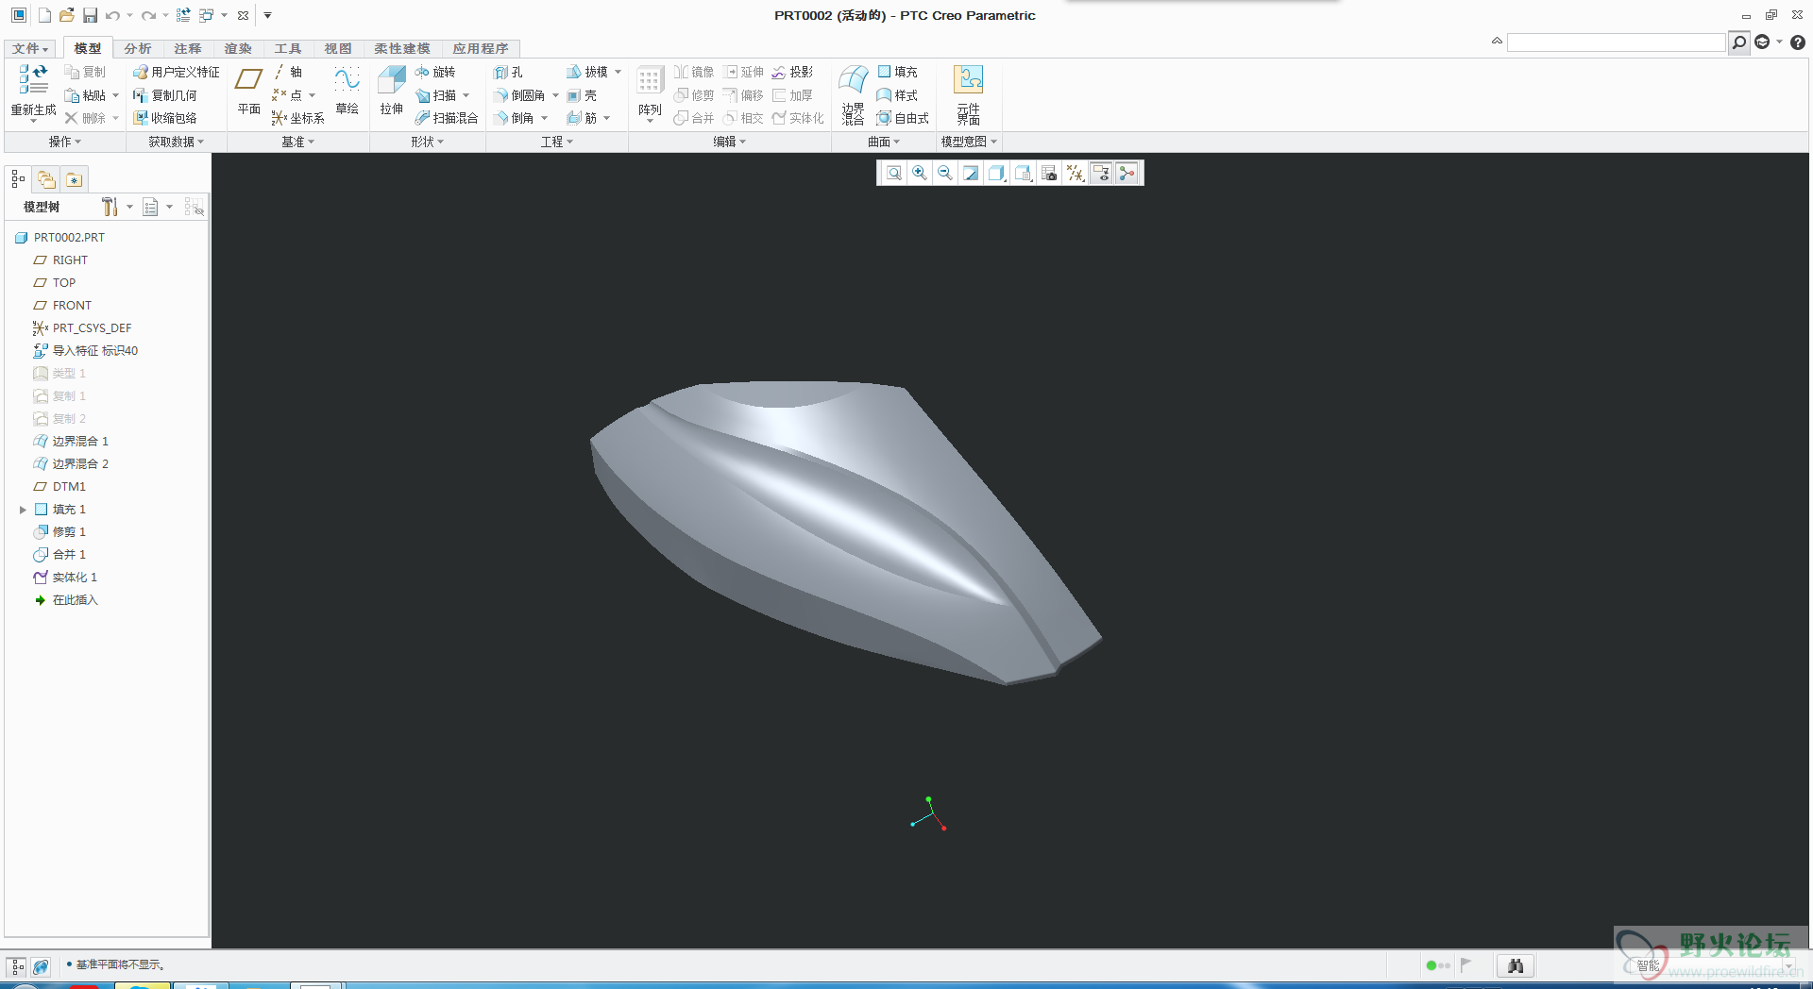Viewport: 1813px width, 989px height.
Task: Click the User-Defined Feature (用户定义特征) icon
Action: coord(177,72)
